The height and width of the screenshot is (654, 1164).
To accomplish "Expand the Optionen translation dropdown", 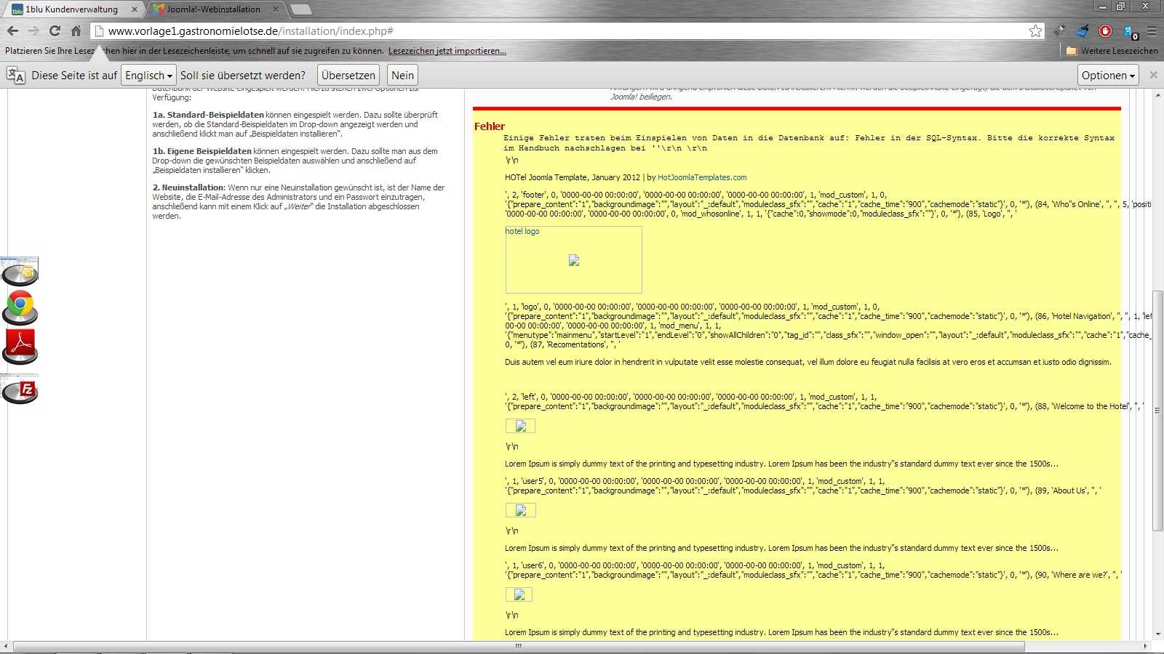I will point(1108,75).
